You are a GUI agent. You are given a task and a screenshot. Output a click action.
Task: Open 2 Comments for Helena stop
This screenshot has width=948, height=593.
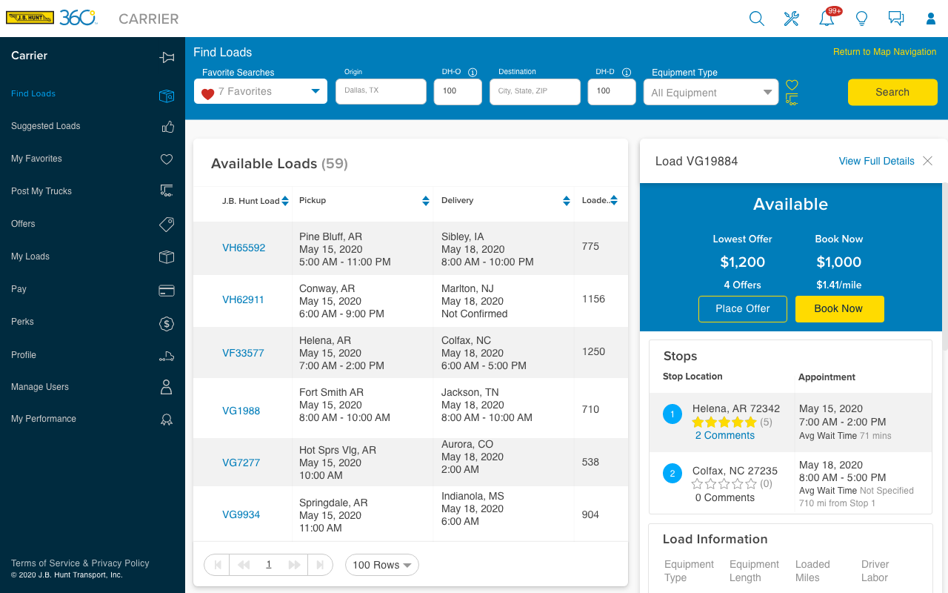click(725, 436)
